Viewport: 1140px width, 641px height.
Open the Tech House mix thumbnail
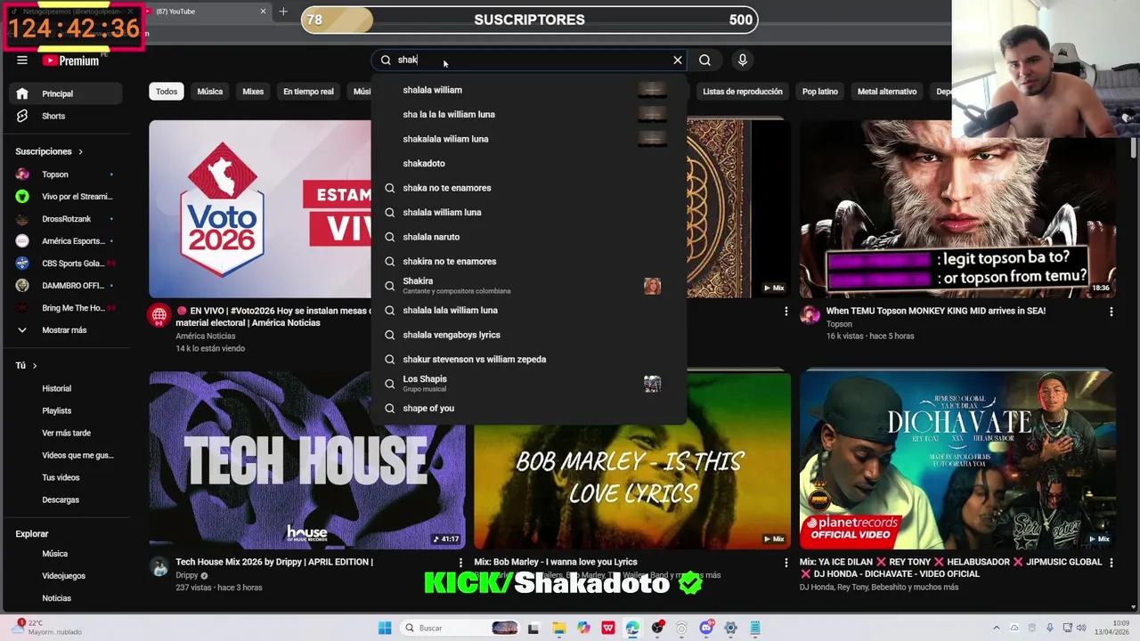click(306, 459)
